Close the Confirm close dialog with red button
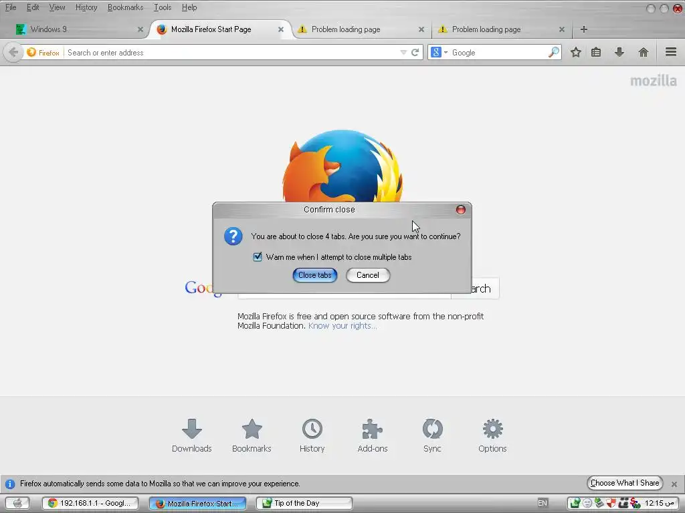The image size is (685, 513). (460, 210)
